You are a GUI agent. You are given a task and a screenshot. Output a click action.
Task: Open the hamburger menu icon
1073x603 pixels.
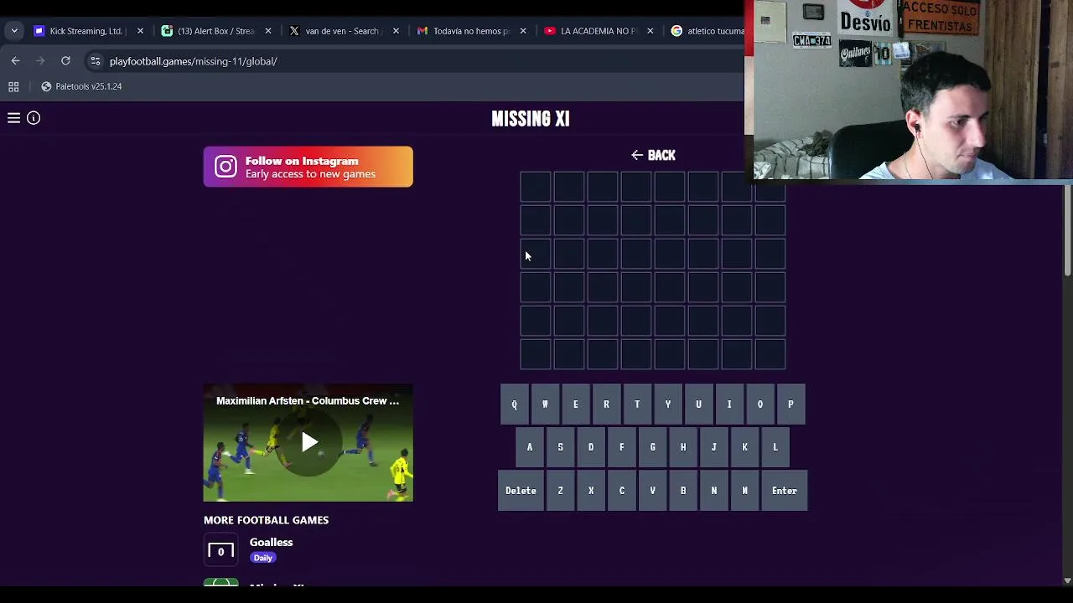coord(13,118)
